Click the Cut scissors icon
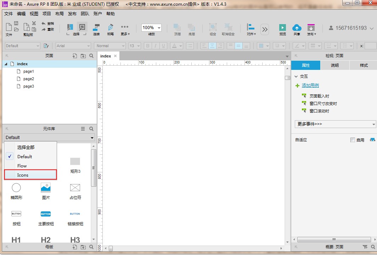Screen dimensions: 377x255 [x=34, y=23]
